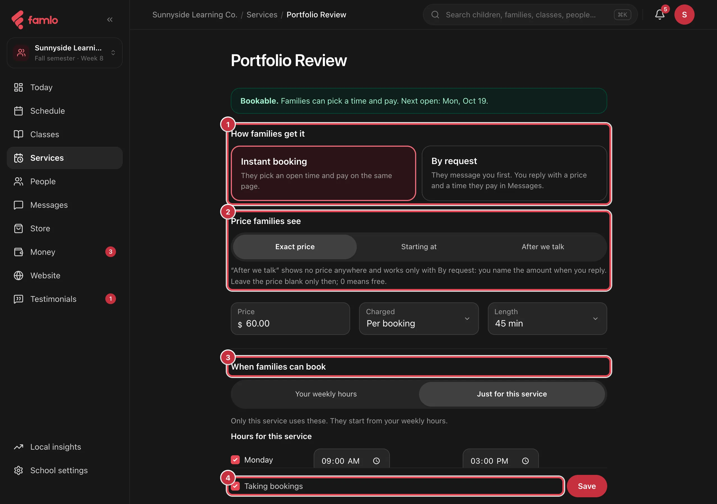The height and width of the screenshot is (504, 717).
Task: Open Website globe icon
Action: tap(18, 276)
